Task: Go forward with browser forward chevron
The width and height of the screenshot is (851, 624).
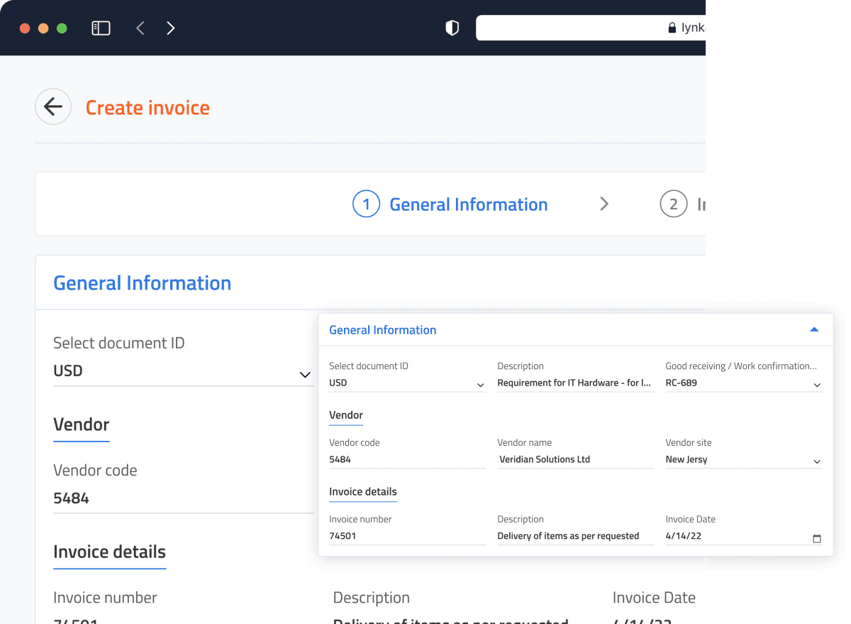Action: 170,28
